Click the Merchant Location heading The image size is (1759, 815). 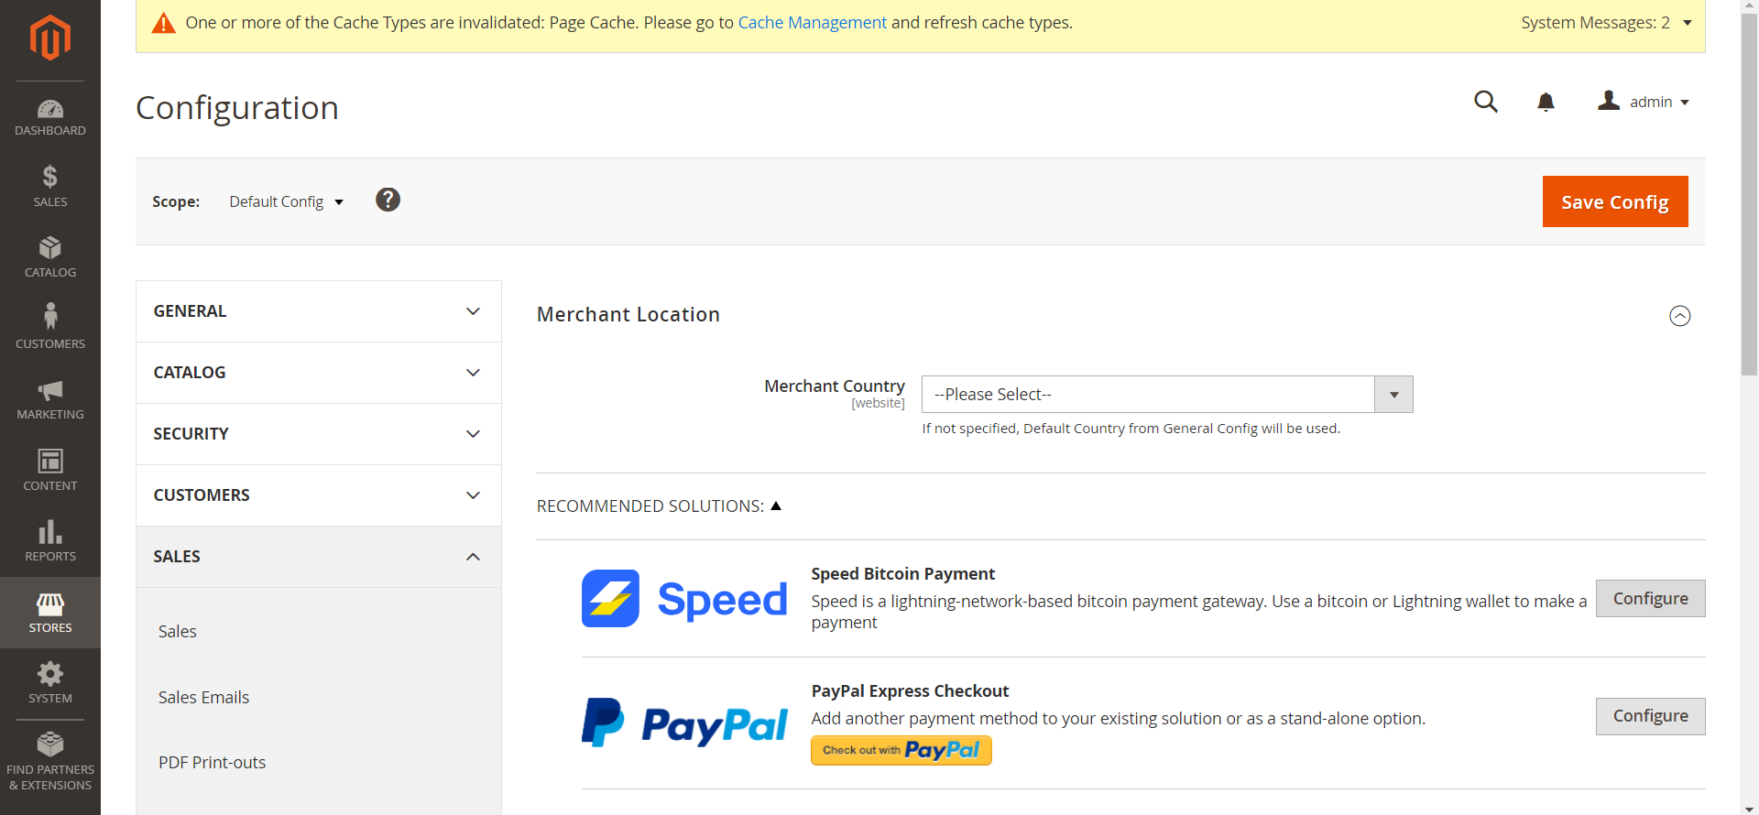628,315
